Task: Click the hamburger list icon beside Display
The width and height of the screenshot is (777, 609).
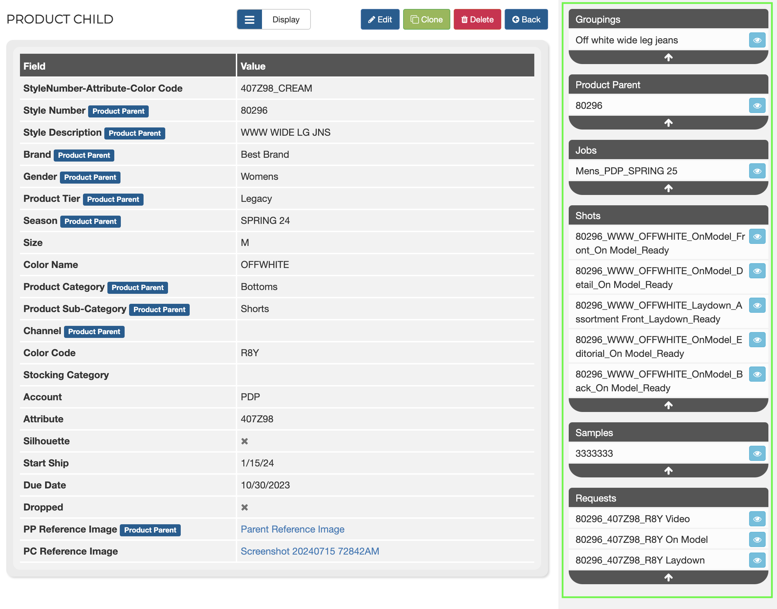Action: [x=249, y=20]
